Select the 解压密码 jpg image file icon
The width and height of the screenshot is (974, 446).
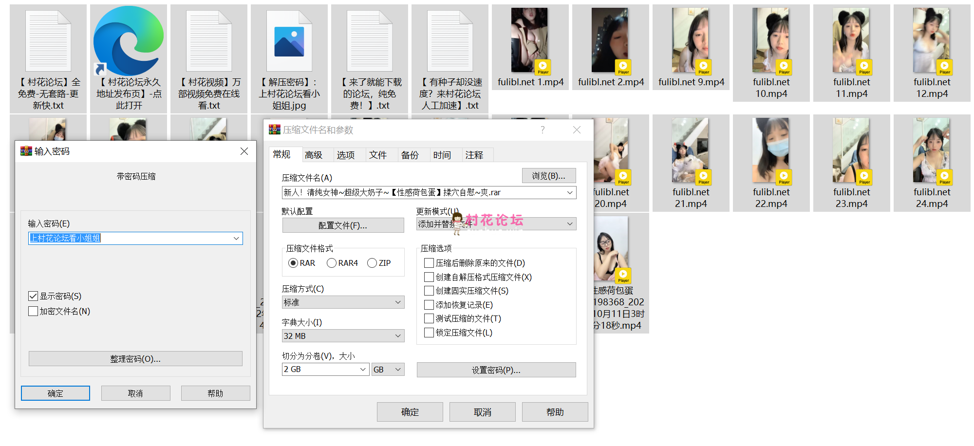pyautogui.click(x=289, y=41)
